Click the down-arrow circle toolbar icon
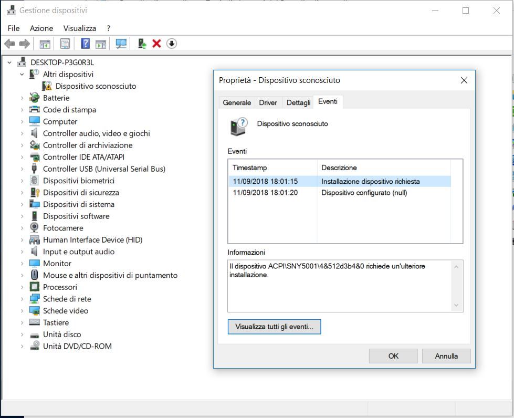This screenshot has height=418, width=514. coord(172,44)
